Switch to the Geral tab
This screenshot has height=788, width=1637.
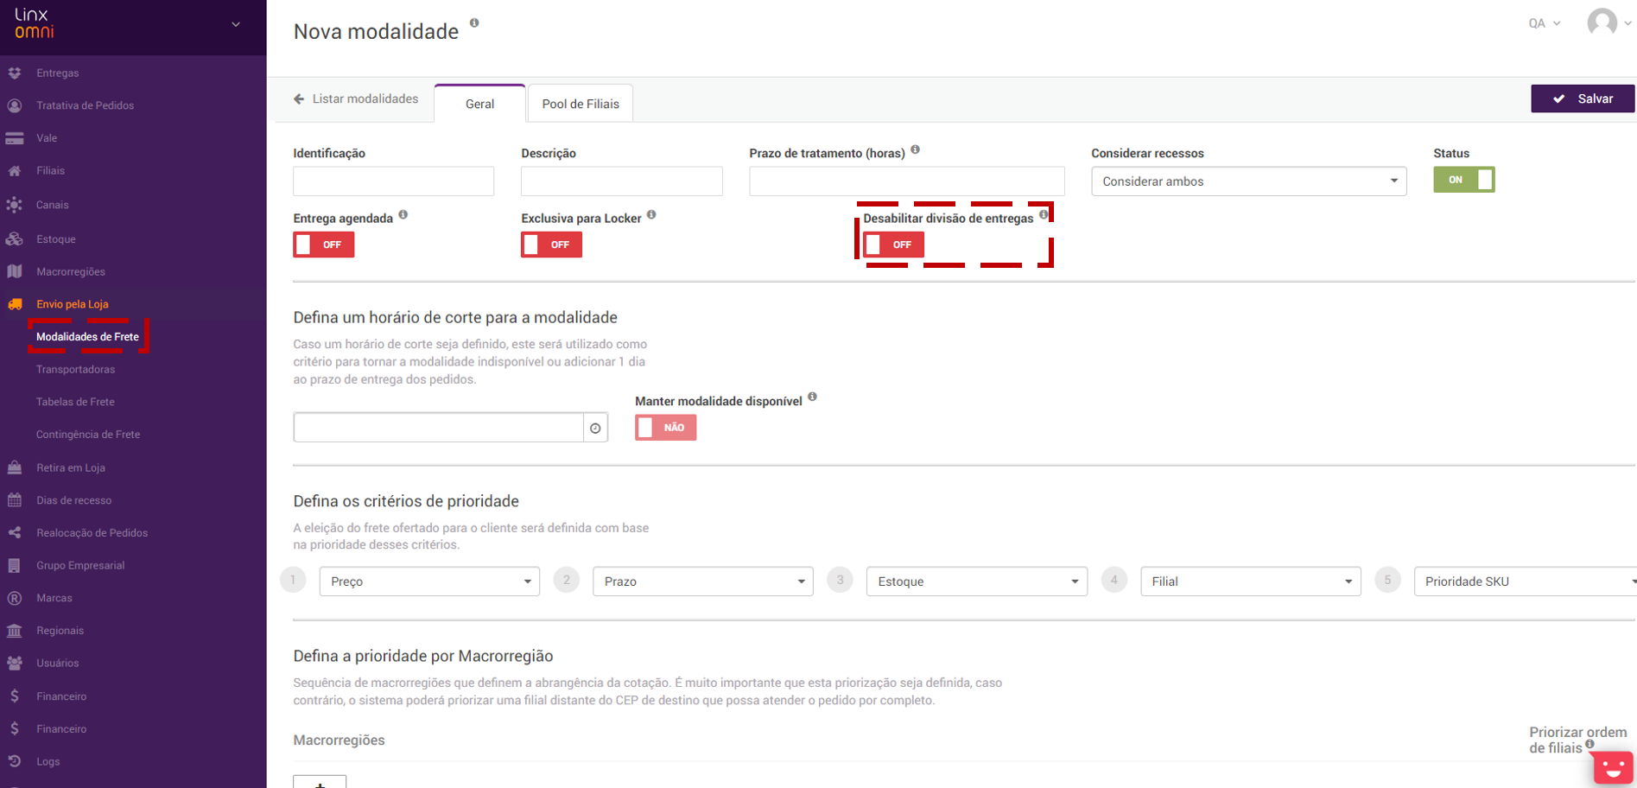tap(479, 104)
